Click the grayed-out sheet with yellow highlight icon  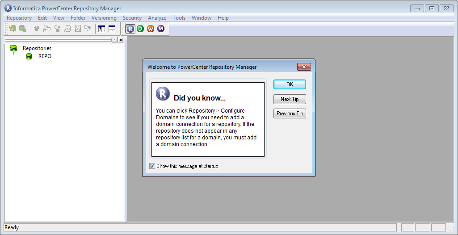click(x=67, y=29)
